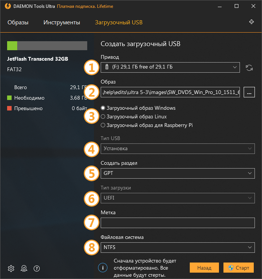Refresh the drive list with the circular arrows icon
Viewport: 262px width, 279px height.
click(249, 68)
